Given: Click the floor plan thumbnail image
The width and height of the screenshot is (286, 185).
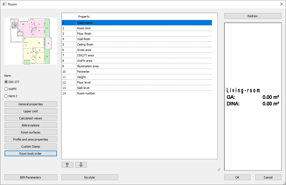Looking at the screenshot, I should [x=31, y=41].
